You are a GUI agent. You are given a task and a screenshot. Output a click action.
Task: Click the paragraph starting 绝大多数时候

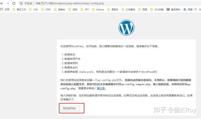coord(126,97)
